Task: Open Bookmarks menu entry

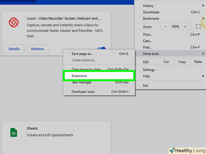Action: 170,19
